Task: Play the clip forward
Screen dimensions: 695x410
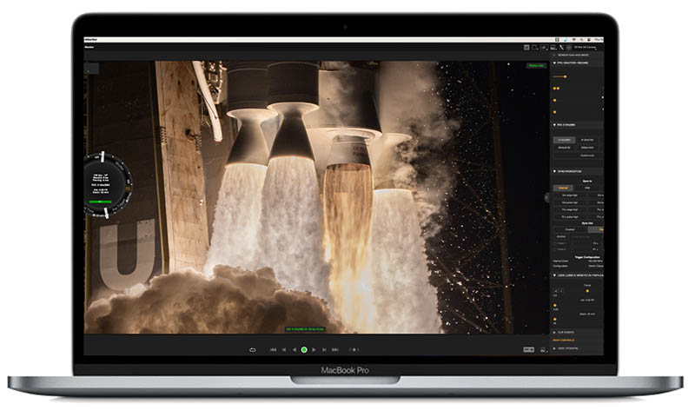Action: [x=314, y=350]
